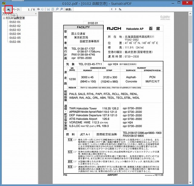Click the Hakodate AP title text
Screen dimensions: 194x186
click(x=135, y=29)
